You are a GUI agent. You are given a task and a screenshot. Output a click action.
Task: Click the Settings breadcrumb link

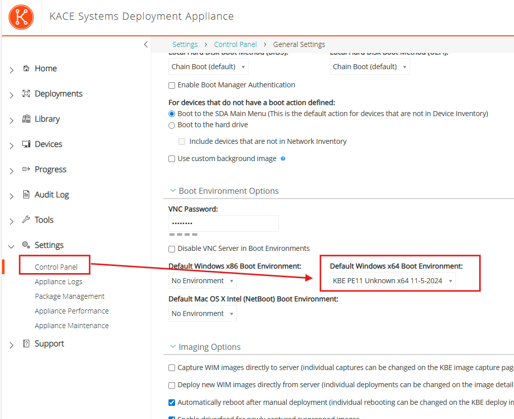pos(185,44)
